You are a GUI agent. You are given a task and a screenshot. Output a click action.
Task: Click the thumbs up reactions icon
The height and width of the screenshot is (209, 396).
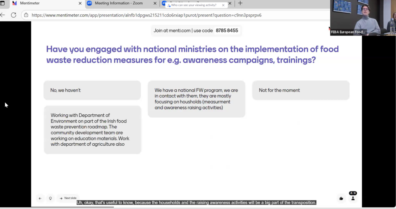pyautogui.click(x=341, y=198)
